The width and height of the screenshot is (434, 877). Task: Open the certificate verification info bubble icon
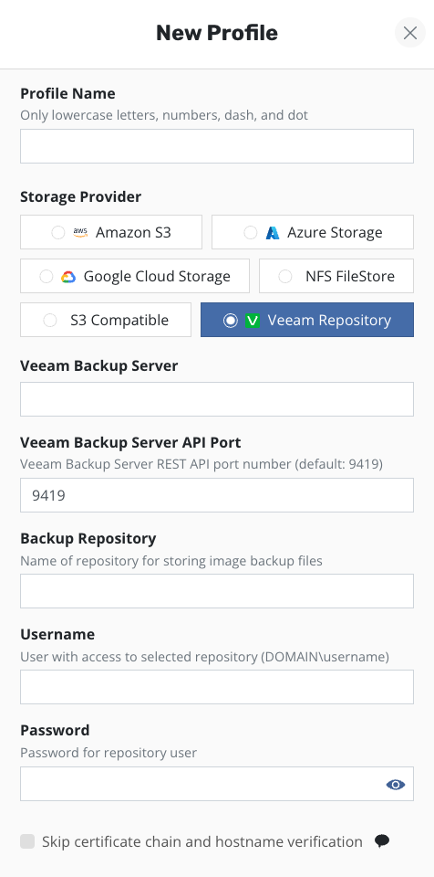(382, 841)
